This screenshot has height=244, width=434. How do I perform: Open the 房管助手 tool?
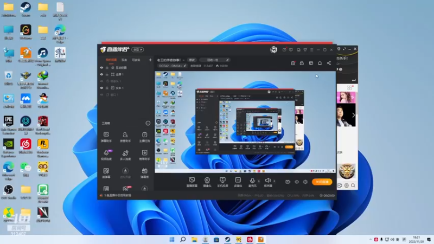click(125, 137)
